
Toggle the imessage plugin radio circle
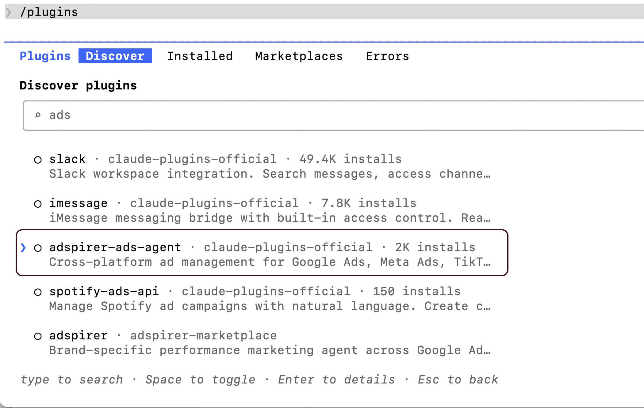[x=38, y=204]
